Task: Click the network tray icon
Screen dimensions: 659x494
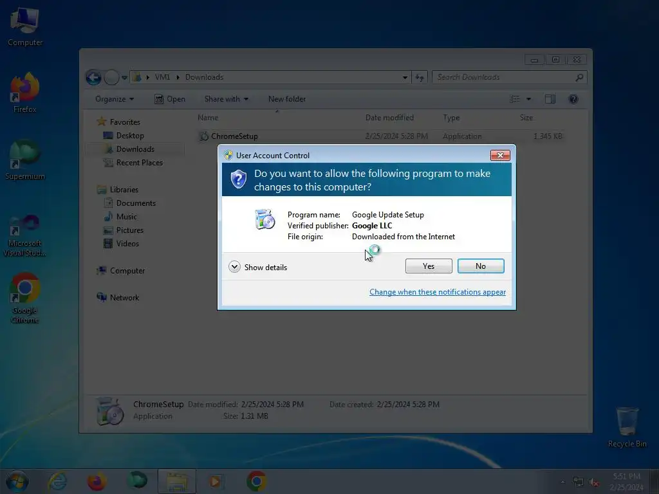Action: 579,482
